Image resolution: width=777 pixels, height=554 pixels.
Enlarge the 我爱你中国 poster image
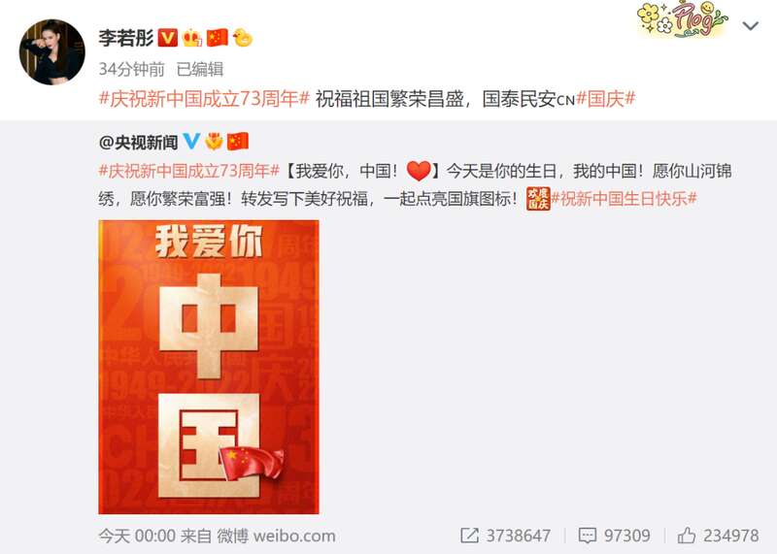pos(209,367)
